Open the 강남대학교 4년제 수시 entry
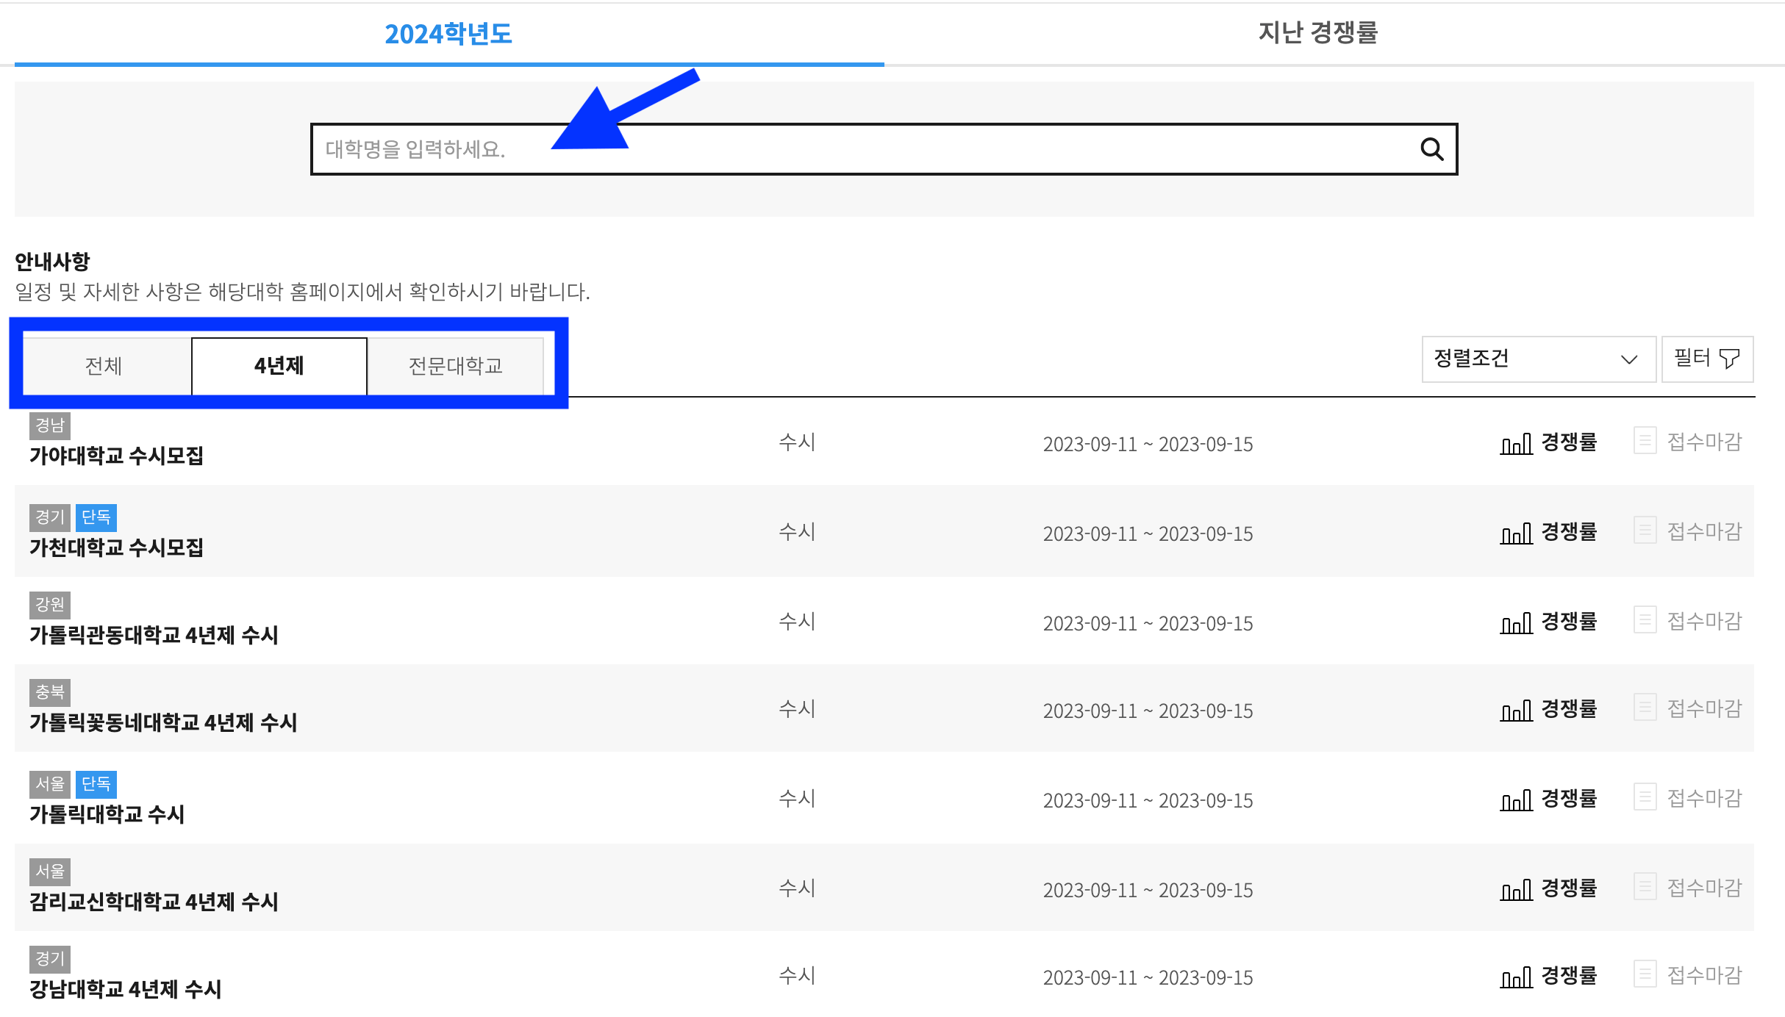The width and height of the screenshot is (1785, 1017). (126, 989)
